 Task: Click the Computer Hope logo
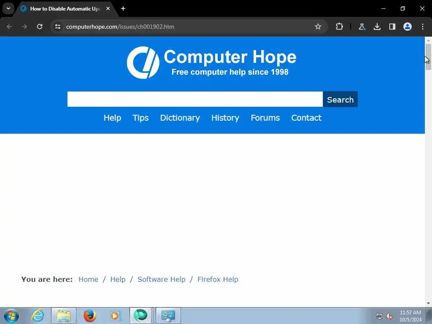click(x=212, y=62)
